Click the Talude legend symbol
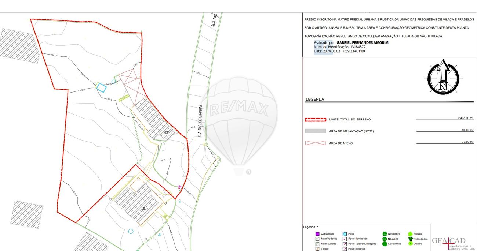The height and width of the screenshot is (251, 477). (x=317, y=249)
